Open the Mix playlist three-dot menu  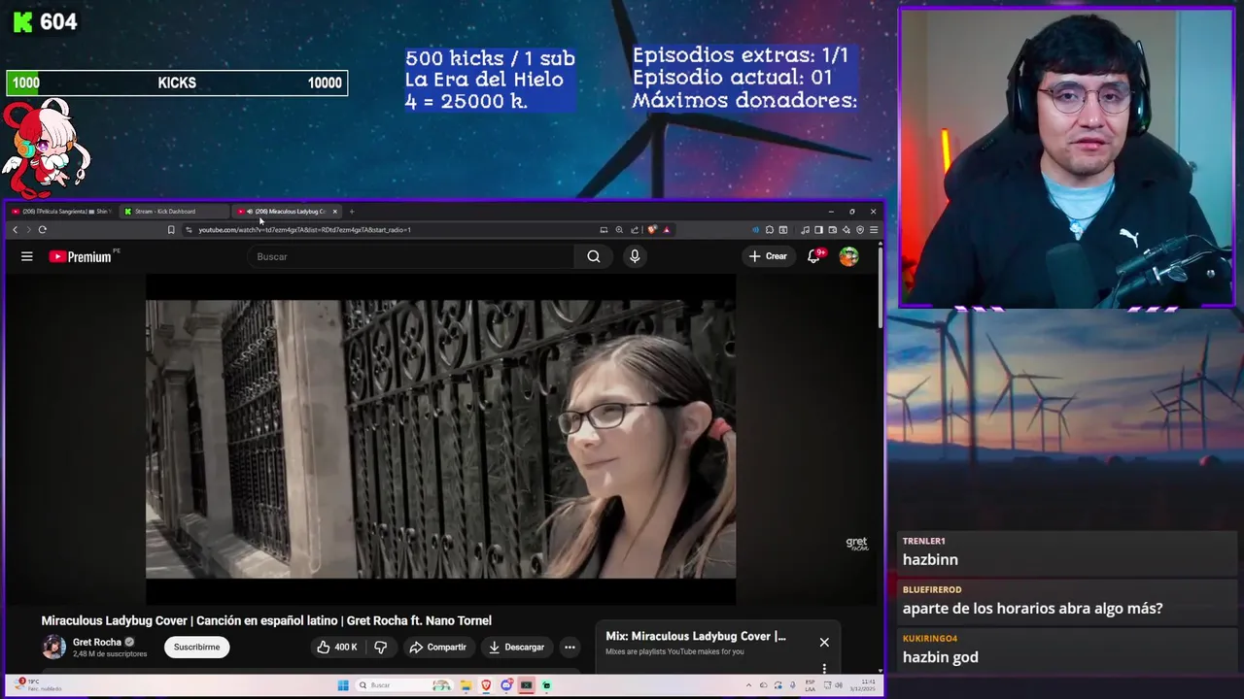tap(824, 668)
